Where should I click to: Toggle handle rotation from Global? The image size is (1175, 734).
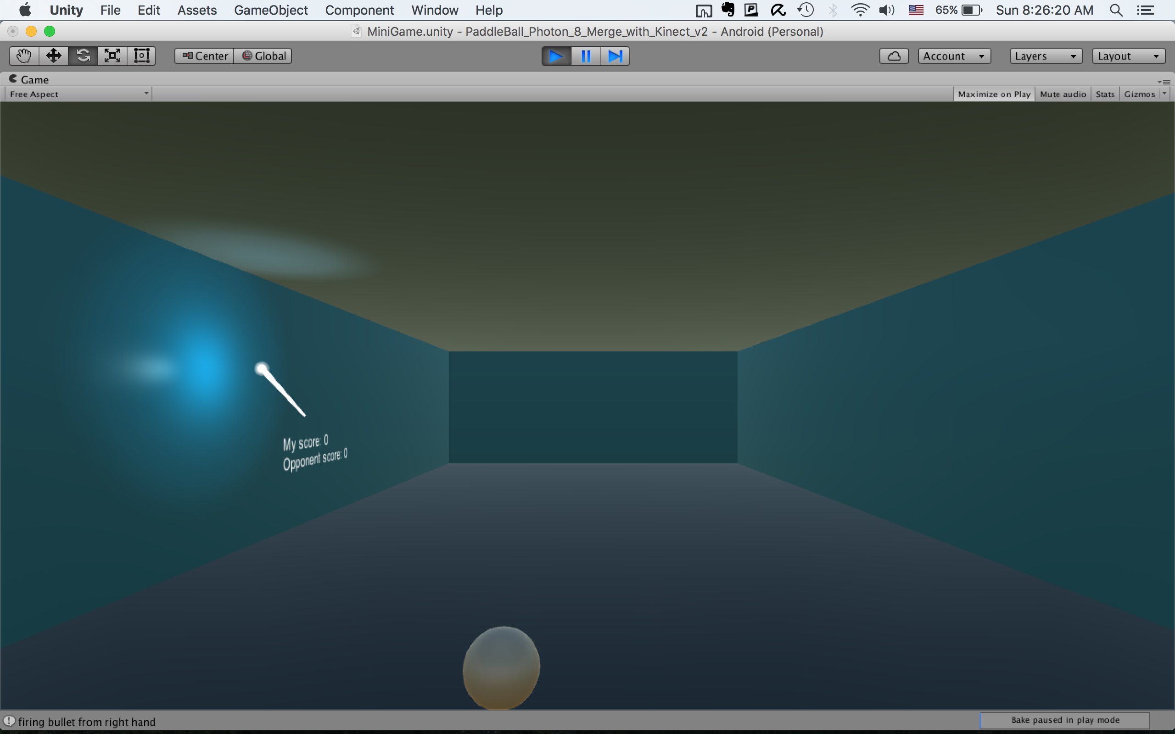click(x=263, y=56)
